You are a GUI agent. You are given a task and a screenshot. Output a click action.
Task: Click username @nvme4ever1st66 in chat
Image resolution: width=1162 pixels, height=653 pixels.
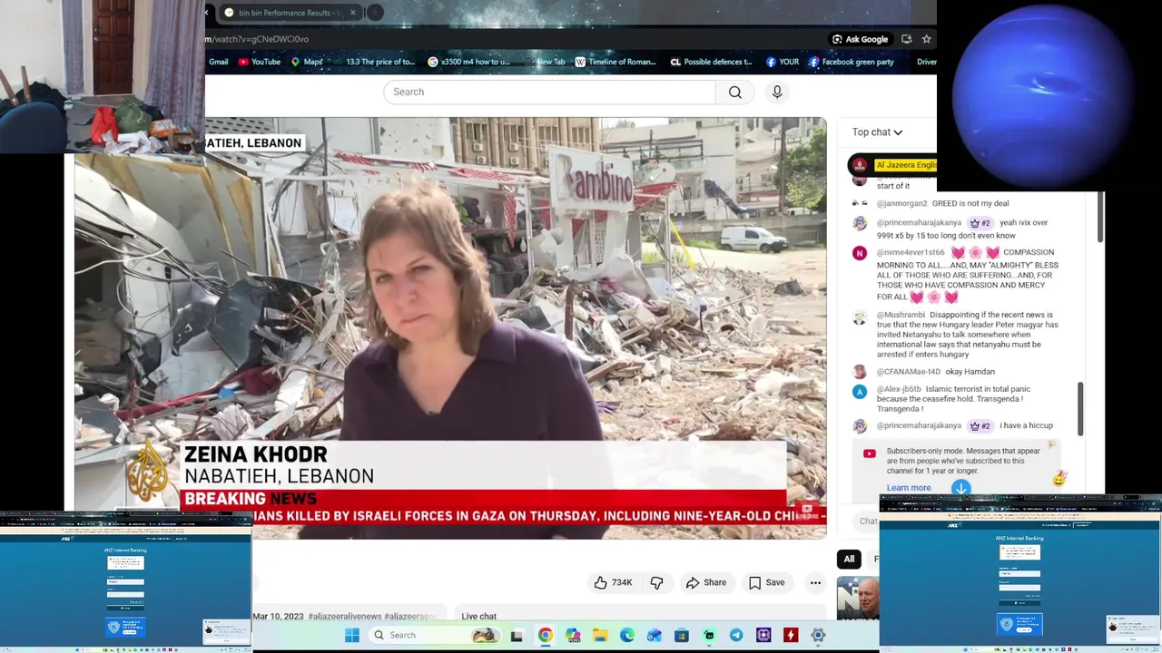click(x=911, y=252)
